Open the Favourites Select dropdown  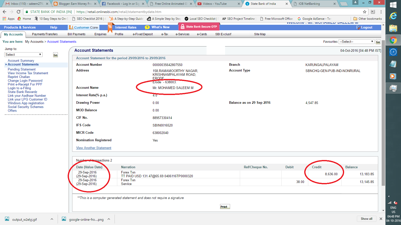(356, 41)
